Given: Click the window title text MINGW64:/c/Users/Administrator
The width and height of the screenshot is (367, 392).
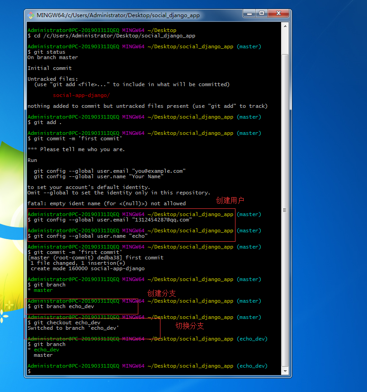Looking at the screenshot, I should pos(118,15).
